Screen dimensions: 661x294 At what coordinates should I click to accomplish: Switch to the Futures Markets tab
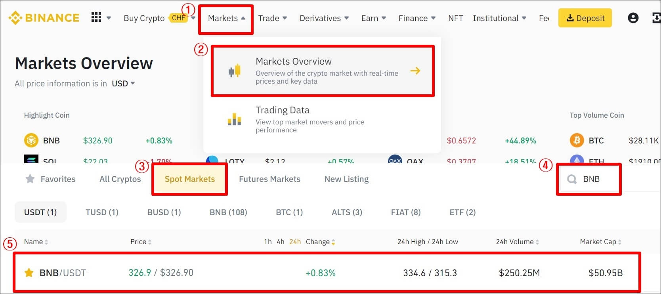(x=269, y=179)
